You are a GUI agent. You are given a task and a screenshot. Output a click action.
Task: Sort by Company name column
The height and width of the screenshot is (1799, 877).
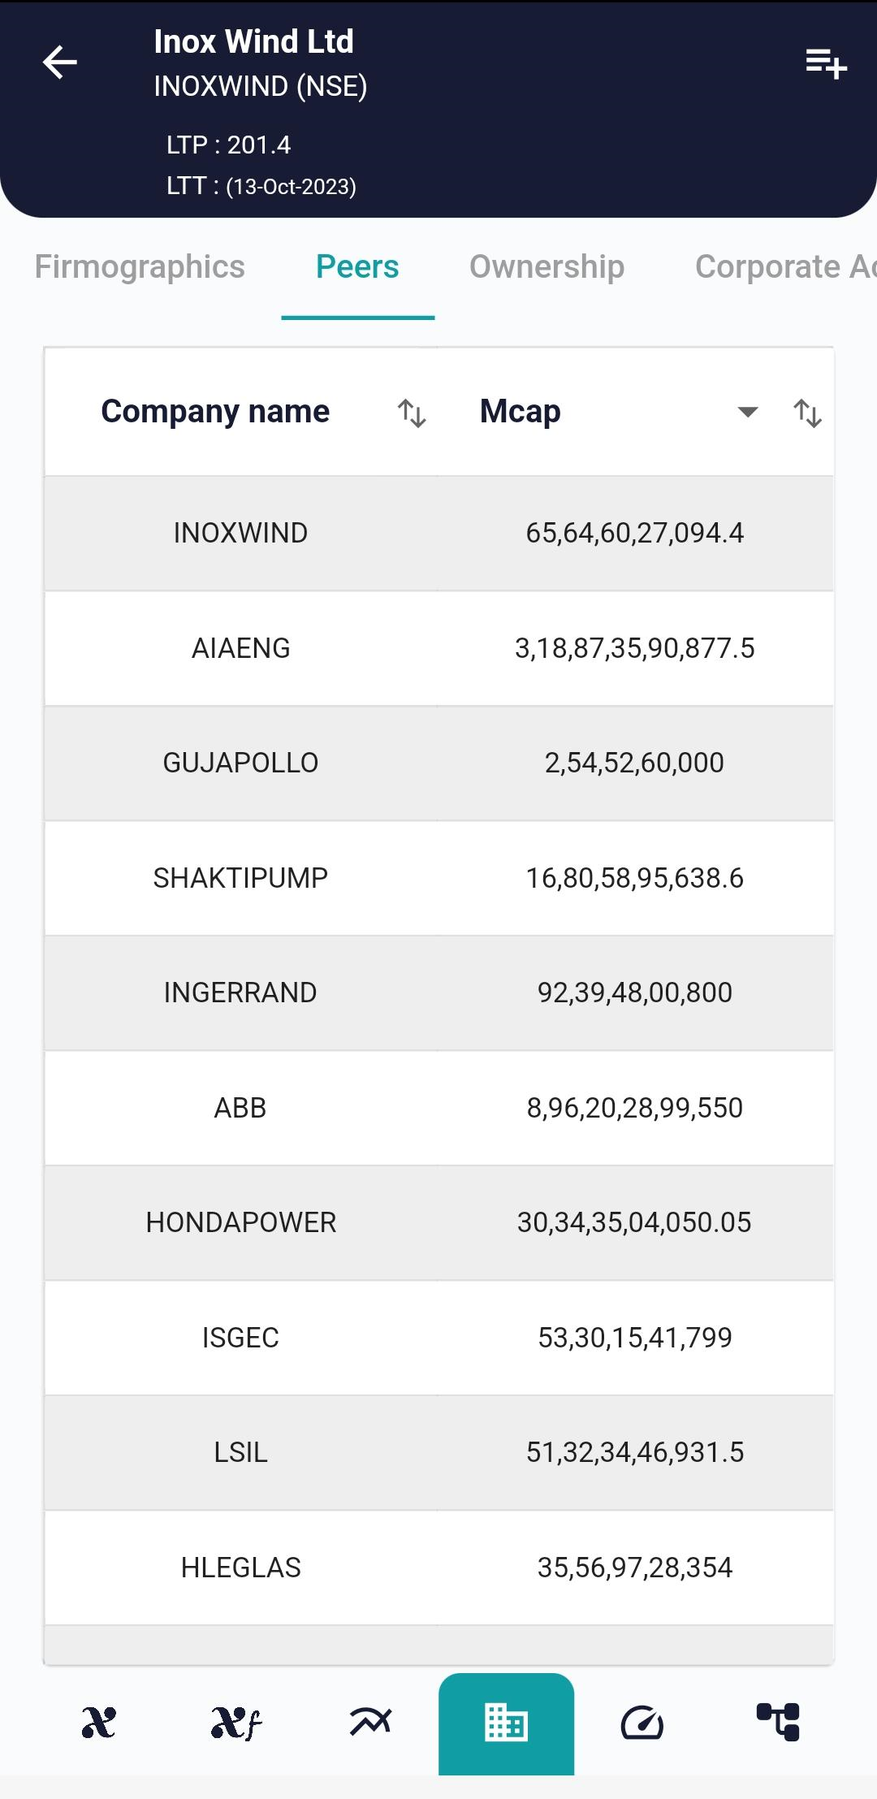click(x=412, y=413)
